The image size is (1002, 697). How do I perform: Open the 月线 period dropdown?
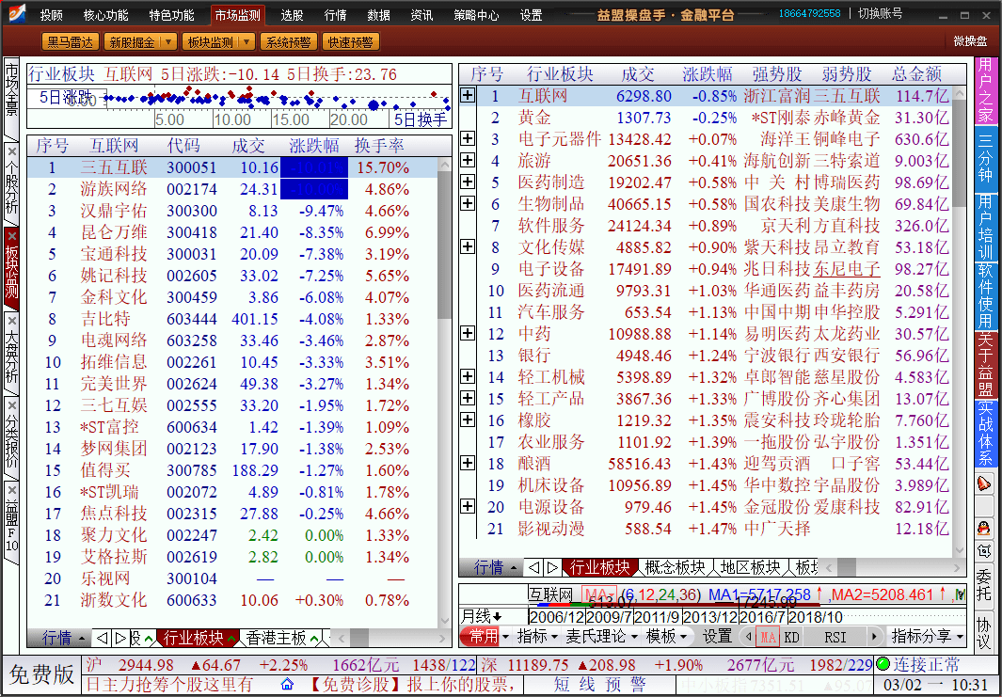point(481,616)
